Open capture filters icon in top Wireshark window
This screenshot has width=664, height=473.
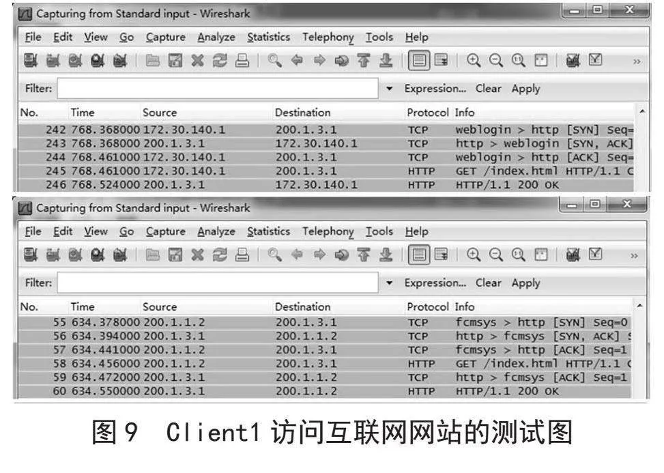[x=573, y=61]
